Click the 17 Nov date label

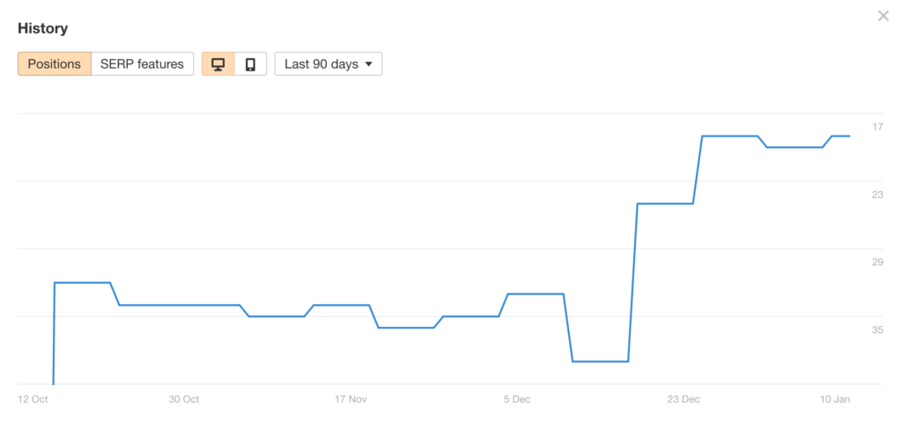tap(351, 399)
